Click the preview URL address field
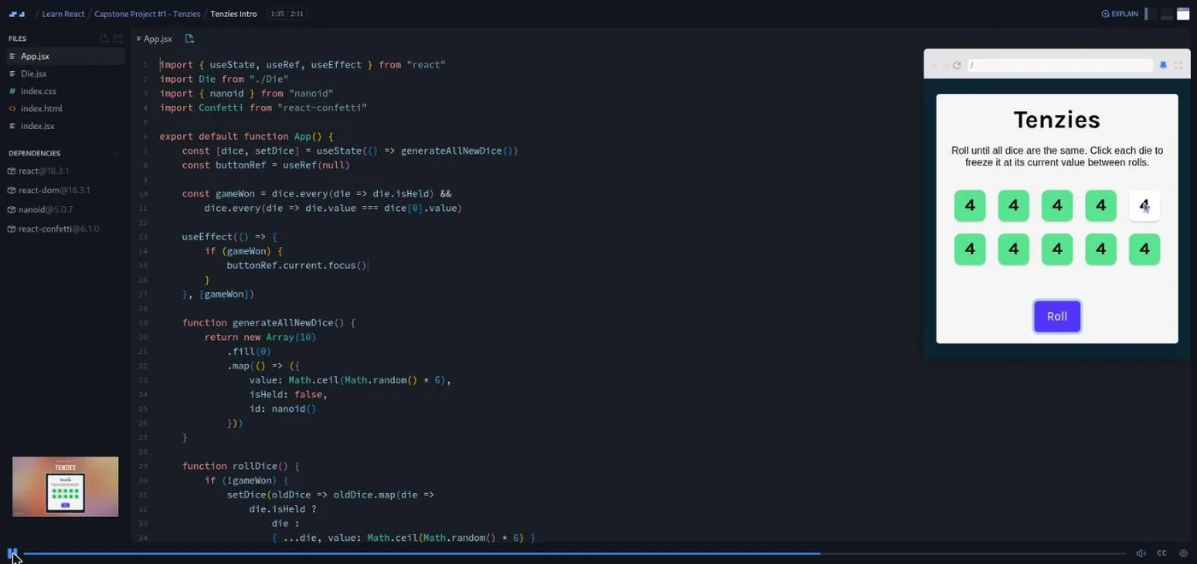 coord(1060,66)
